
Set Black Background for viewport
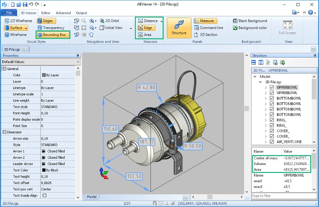pos(250,21)
